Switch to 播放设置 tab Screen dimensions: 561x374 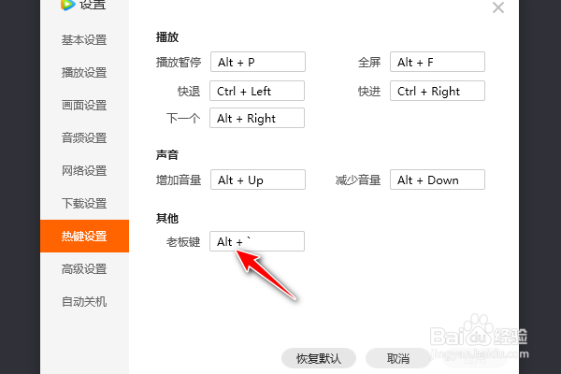pyautogui.click(x=84, y=73)
